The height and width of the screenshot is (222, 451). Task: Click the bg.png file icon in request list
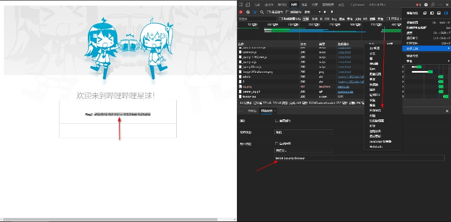tap(240, 87)
